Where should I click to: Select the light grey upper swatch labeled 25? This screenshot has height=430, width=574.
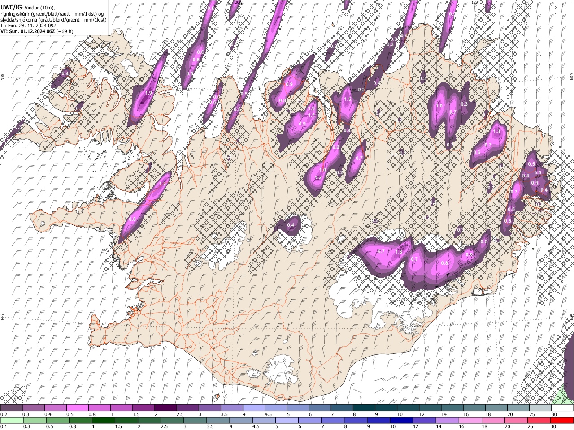(x=540, y=408)
